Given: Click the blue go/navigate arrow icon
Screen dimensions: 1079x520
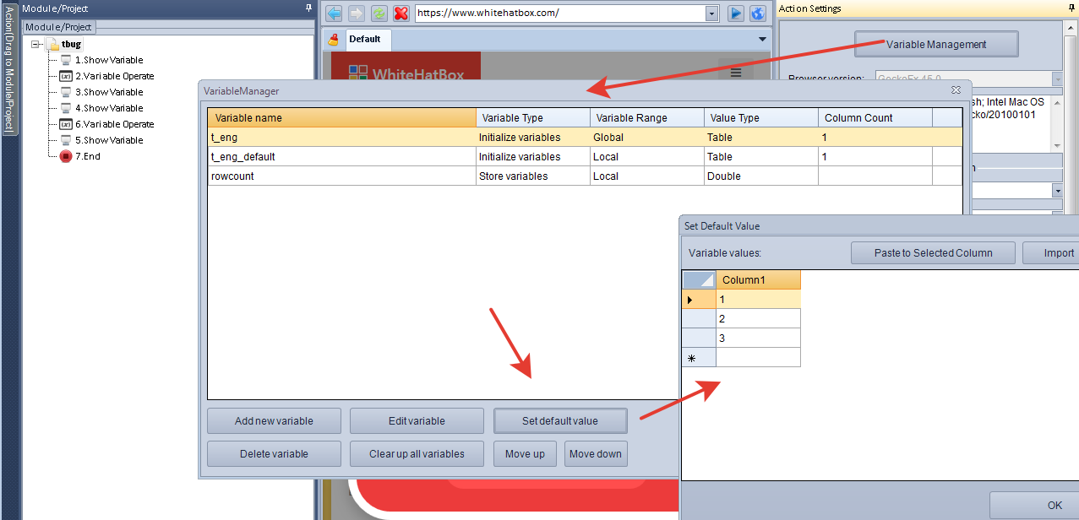Looking at the screenshot, I should 736,14.
